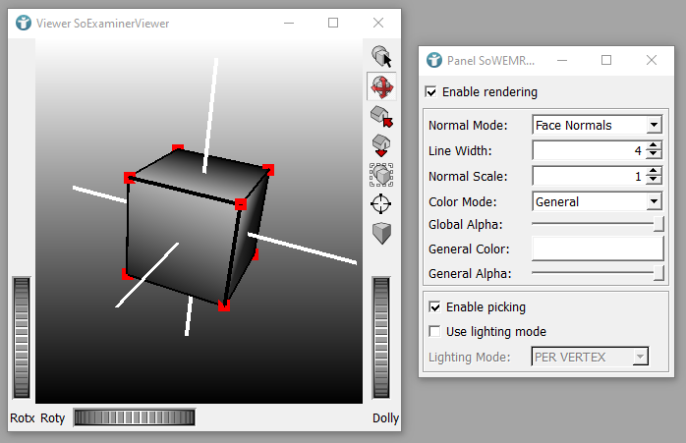Image resolution: width=686 pixels, height=443 pixels.
Task: Disable the Enable picking checkbox
Action: click(x=435, y=307)
